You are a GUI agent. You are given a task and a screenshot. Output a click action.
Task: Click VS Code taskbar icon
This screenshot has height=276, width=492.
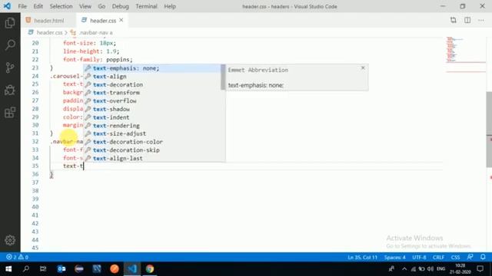132,269
